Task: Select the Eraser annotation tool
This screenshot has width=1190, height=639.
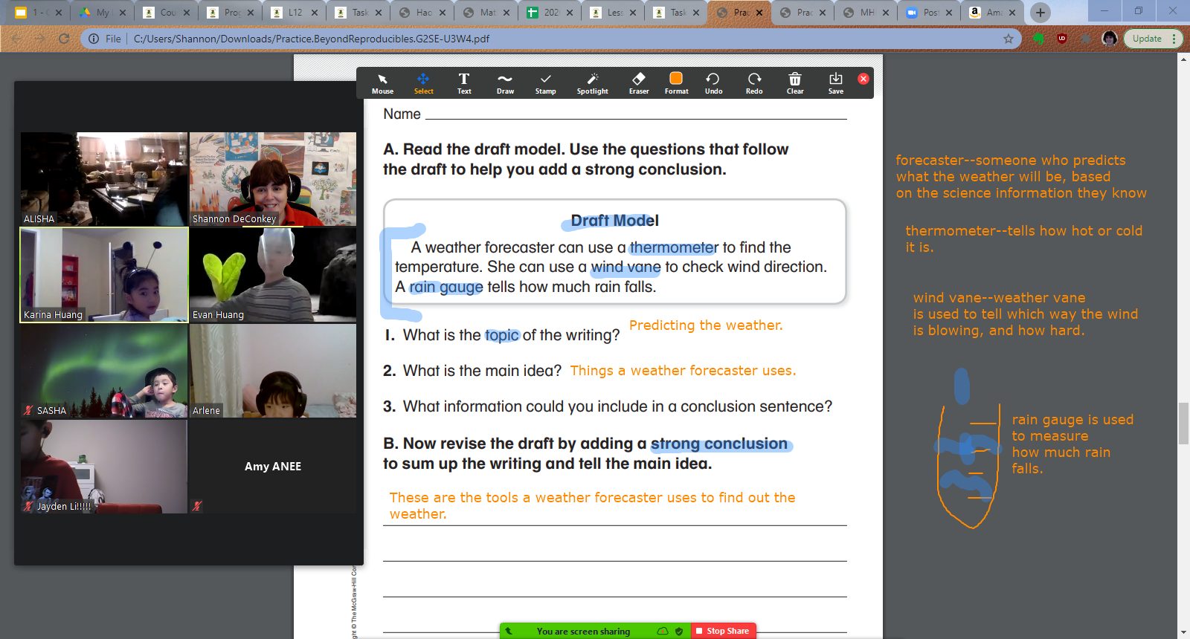Action: 639,83
